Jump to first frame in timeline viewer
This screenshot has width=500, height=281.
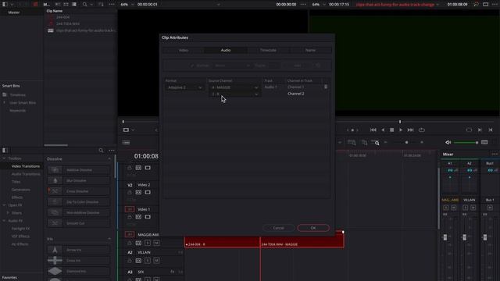pyautogui.click(x=373, y=130)
